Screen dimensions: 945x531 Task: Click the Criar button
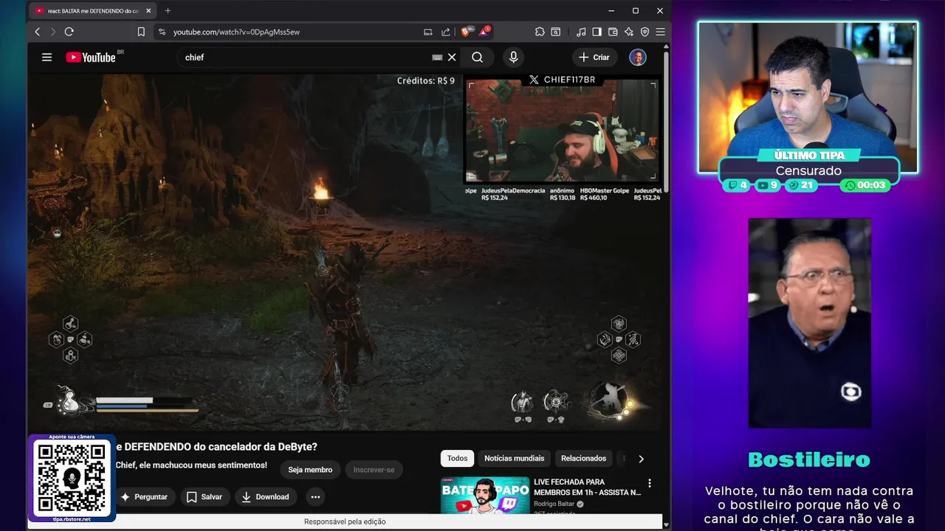coord(594,58)
